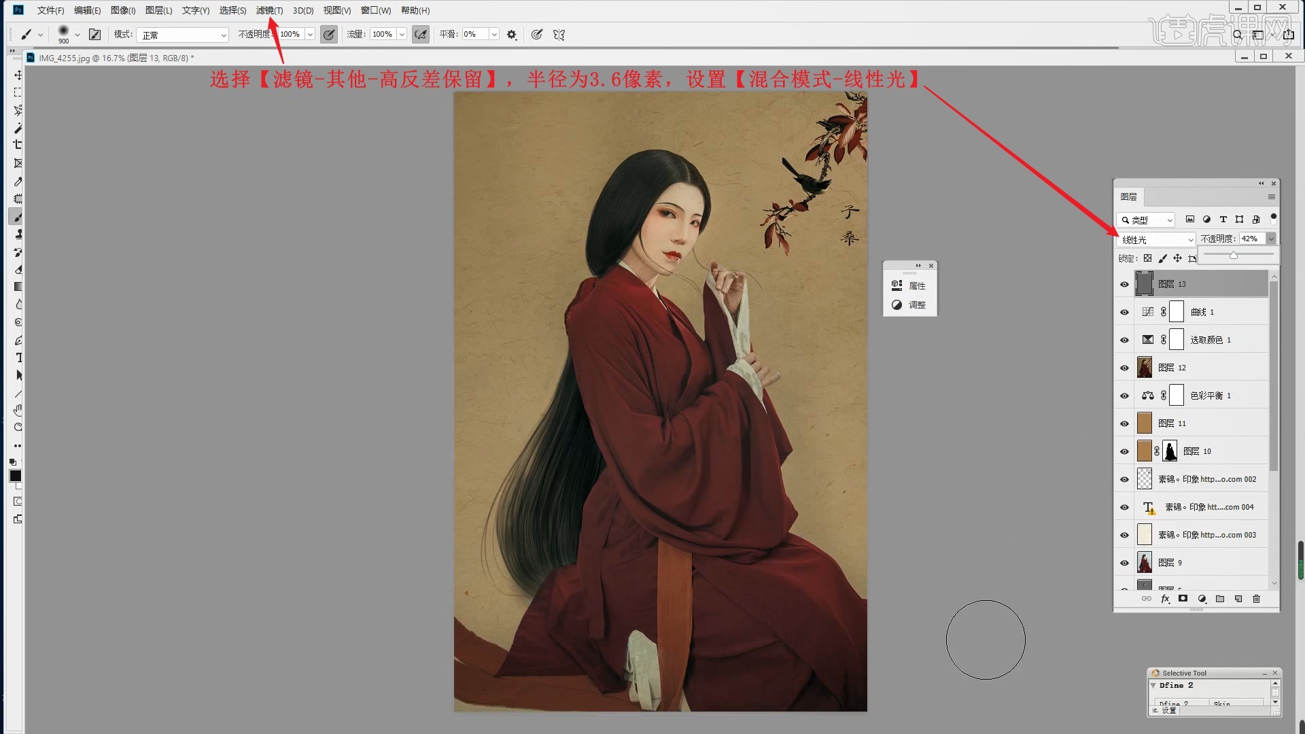Select the Horizontal Type tool
This screenshot has height=734, width=1305.
coord(18,357)
